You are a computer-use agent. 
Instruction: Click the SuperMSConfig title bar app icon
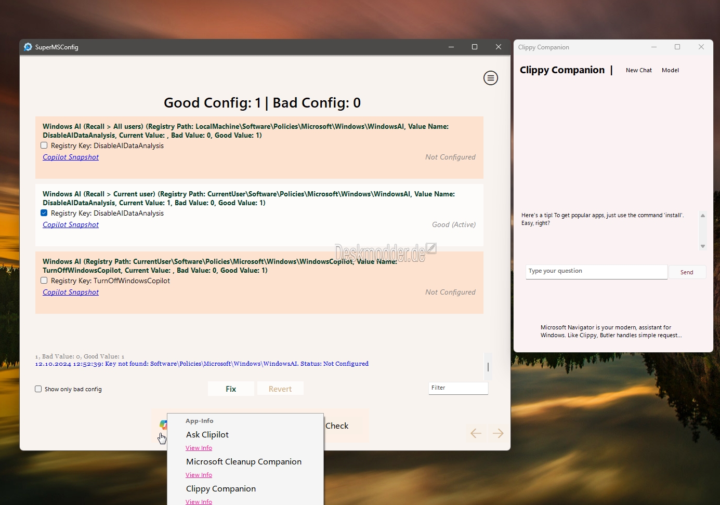(x=28, y=47)
